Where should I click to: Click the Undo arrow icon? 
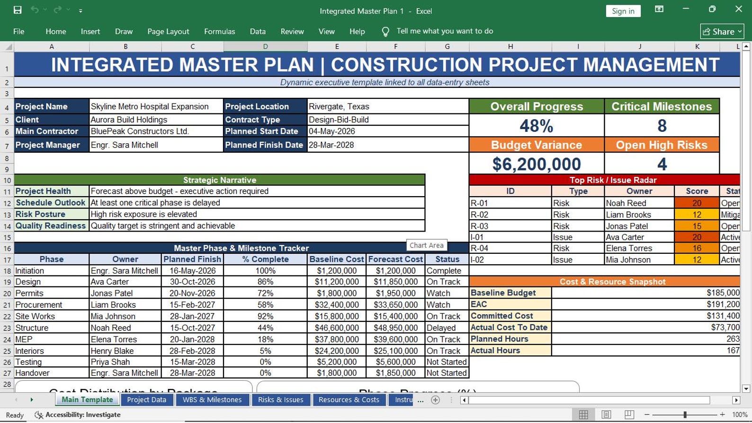(x=35, y=10)
